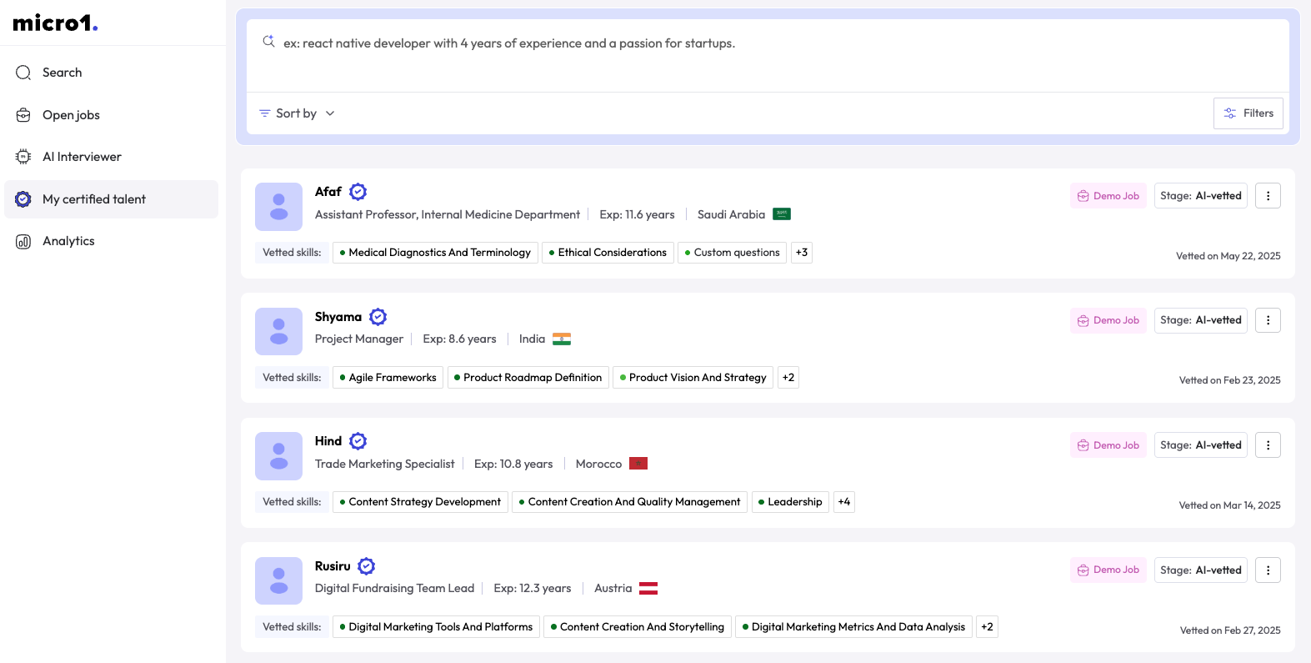Click Content Creation And Quality Management chip
The width and height of the screenshot is (1311, 663).
[630, 502]
